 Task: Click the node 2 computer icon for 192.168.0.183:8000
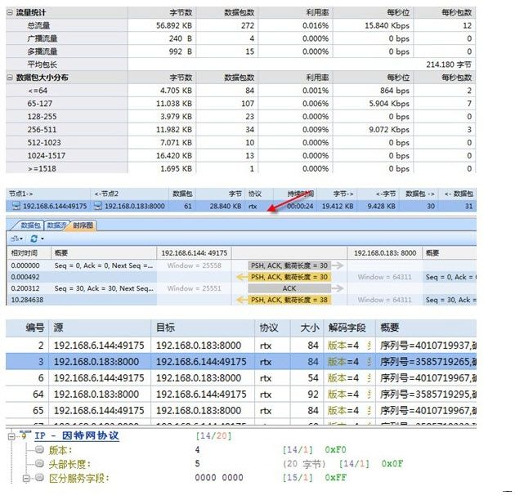(97, 206)
